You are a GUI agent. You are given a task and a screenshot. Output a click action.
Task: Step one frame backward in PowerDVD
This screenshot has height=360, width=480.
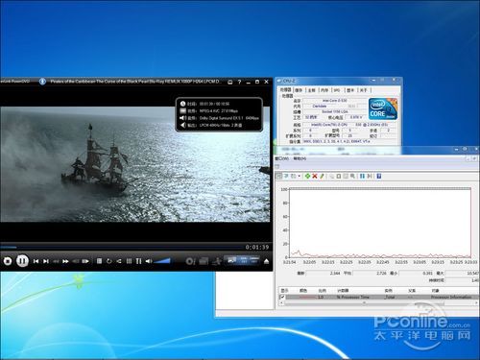pyautogui.click(x=76, y=261)
